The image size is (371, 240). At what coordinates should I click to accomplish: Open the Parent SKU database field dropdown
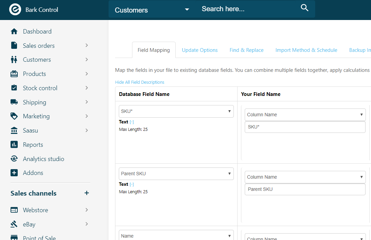point(176,174)
